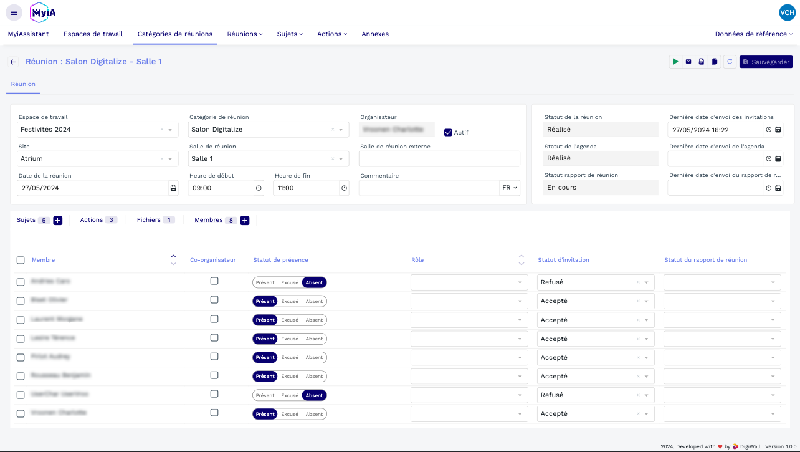Click the Salle de réunion externe field

tap(439, 159)
